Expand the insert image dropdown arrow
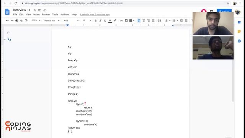245x138 pixels. 134,21
